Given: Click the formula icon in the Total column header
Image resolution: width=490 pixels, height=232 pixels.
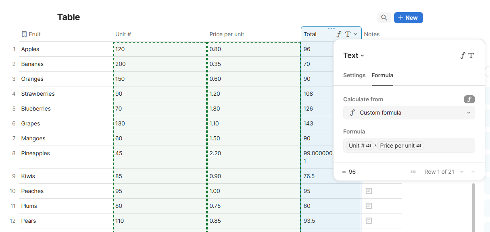Looking at the screenshot, I should (x=339, y=34).
